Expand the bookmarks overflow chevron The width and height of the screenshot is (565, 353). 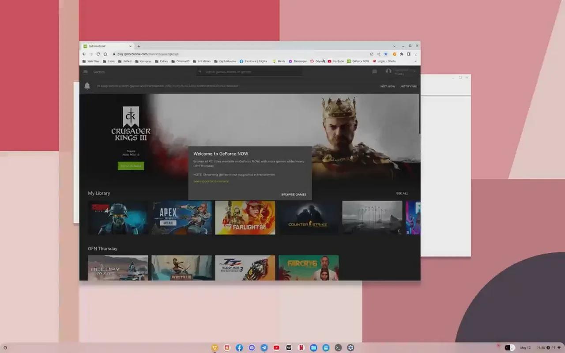point(415,61)
